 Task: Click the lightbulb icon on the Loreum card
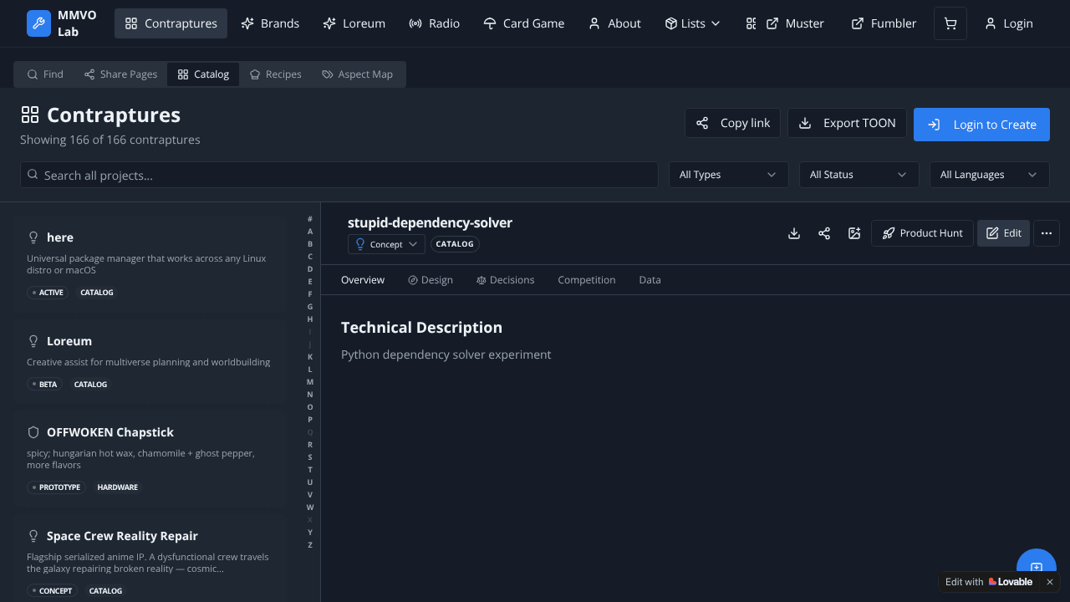click(x=34, y=341)
